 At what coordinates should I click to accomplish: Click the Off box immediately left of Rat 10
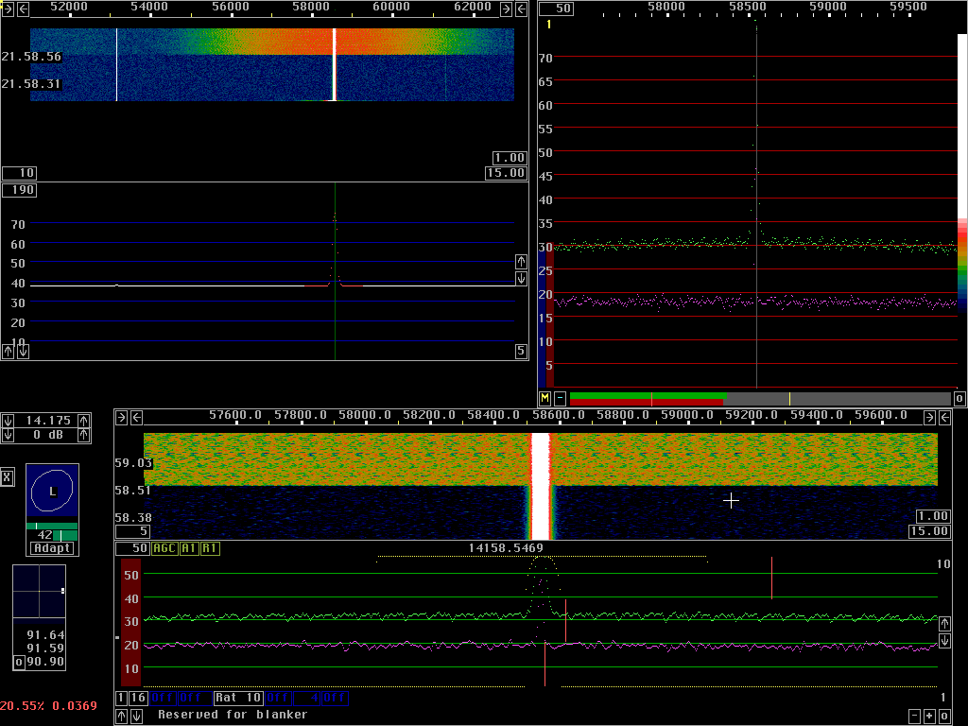pyautogui.click(x=194, y=699)
